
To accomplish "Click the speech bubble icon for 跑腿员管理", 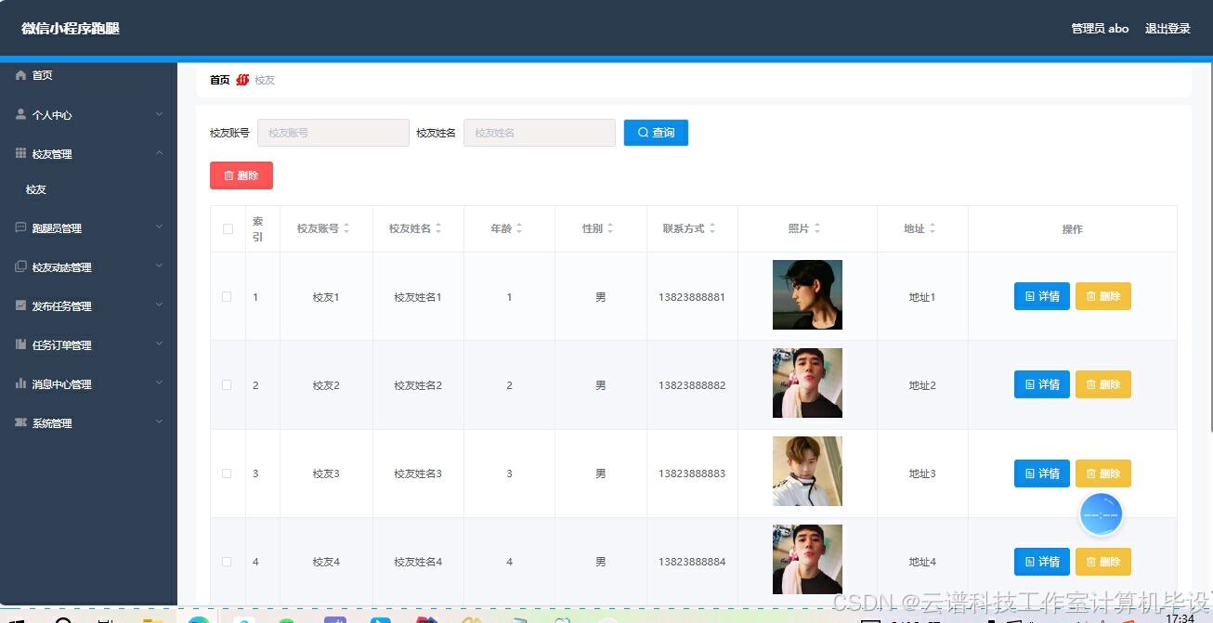I will click(x=19, y=227).
